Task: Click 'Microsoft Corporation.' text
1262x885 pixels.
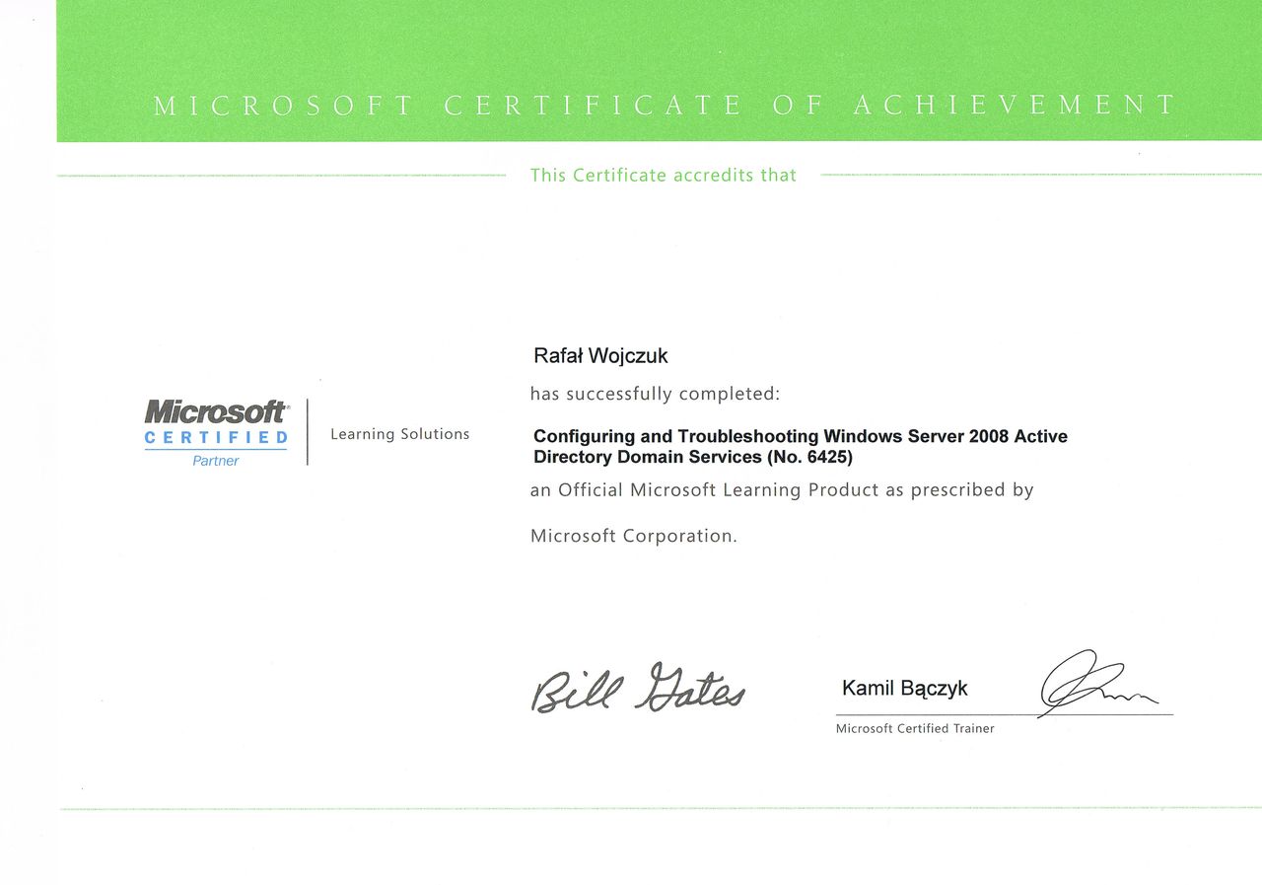Action: coord(634,536)
